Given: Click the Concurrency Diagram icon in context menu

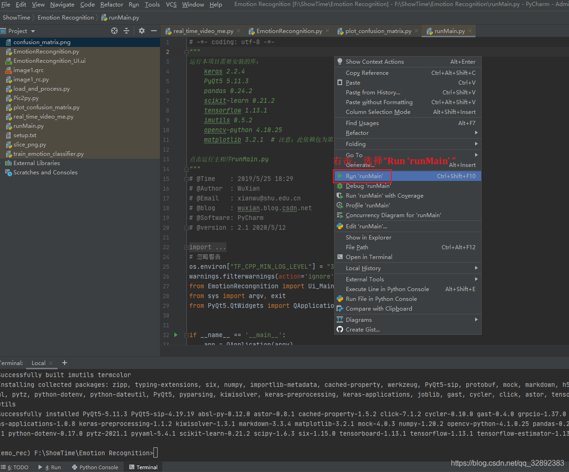Looking at the screenshot, I should point(340,215).
